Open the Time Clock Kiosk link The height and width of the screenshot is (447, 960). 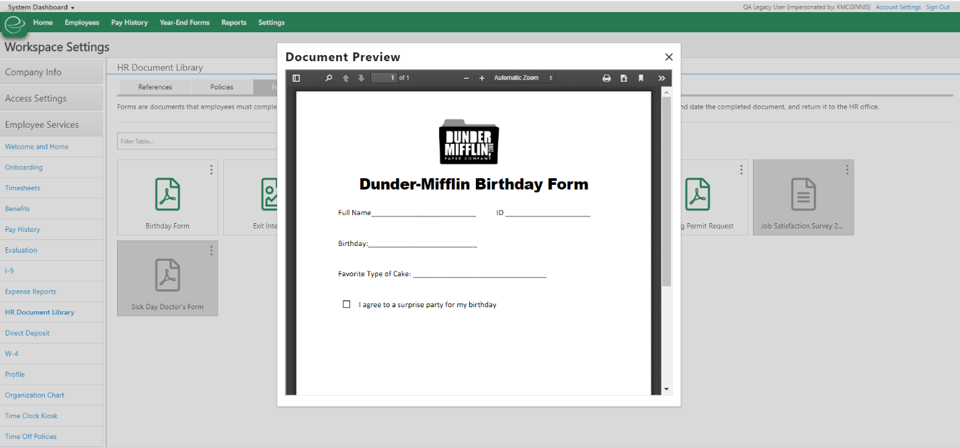(32, 416)
